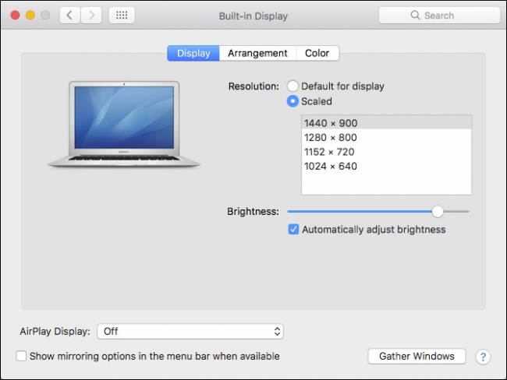Choose 1440 × 900 resolution
Viewport: 507px width, 380px height.
click(x=386, y=123)
